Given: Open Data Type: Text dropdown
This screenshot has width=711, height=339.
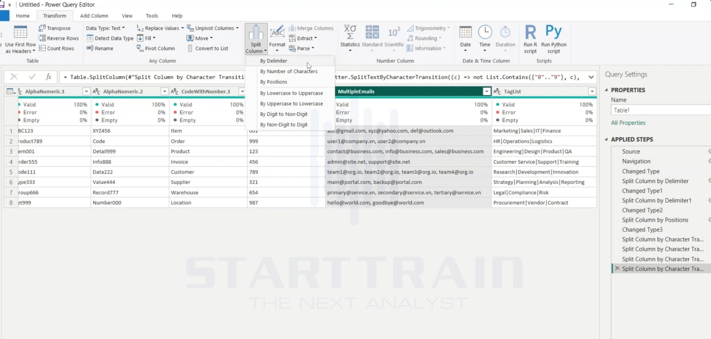Looking at the screenshot, I should pyautogui.click(x=105, y=28).
